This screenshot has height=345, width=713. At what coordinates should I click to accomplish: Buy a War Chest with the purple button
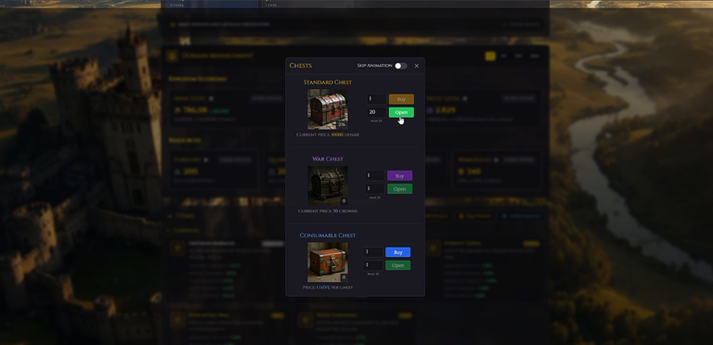pos(400,175)
